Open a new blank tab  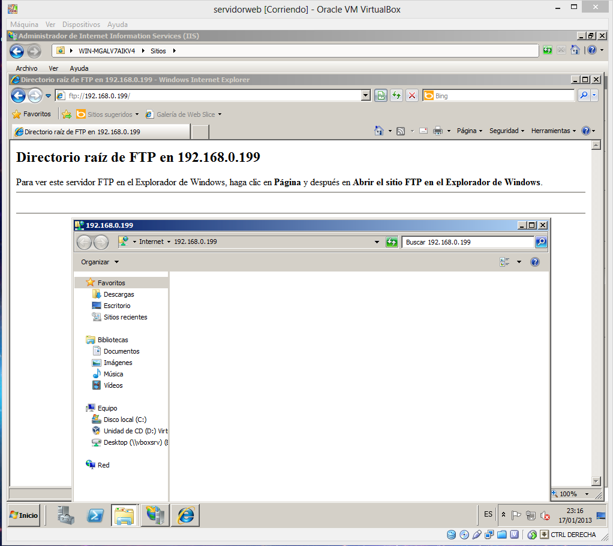[200, 132]
